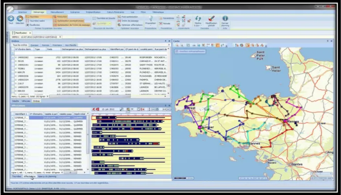Click the round application menu button

tap(10, 9)
